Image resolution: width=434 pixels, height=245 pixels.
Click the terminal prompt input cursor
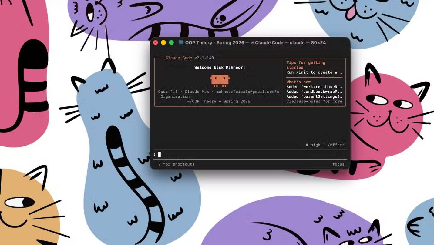coord(160,155)
